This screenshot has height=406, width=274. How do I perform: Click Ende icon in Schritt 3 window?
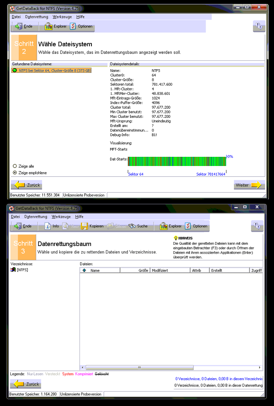tap(18, 226)
